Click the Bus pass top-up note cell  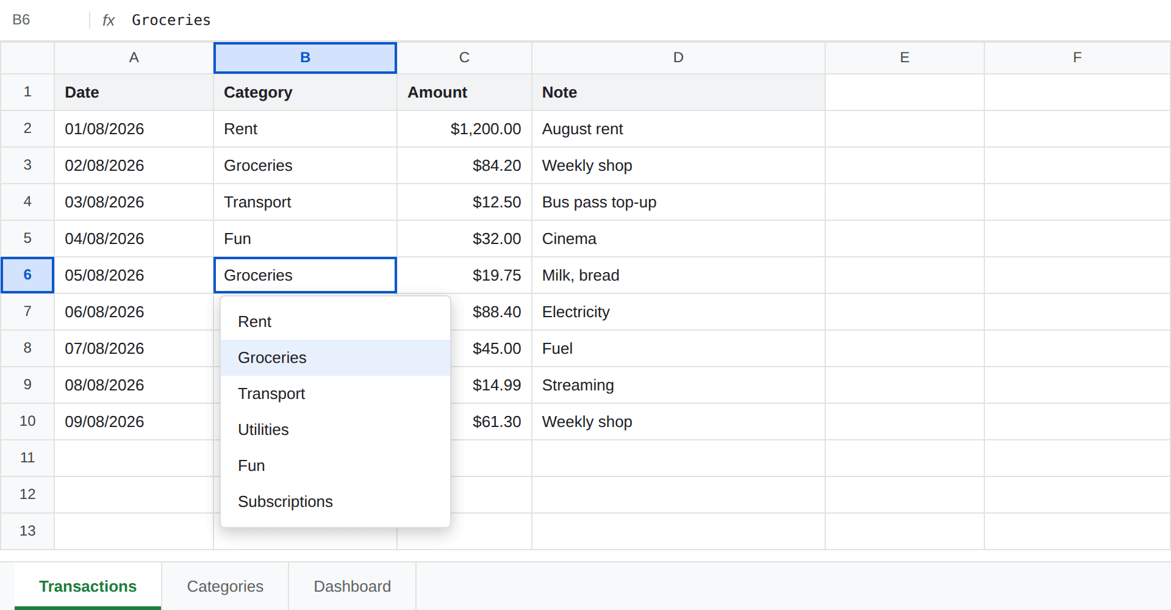[x=678, y=202]
